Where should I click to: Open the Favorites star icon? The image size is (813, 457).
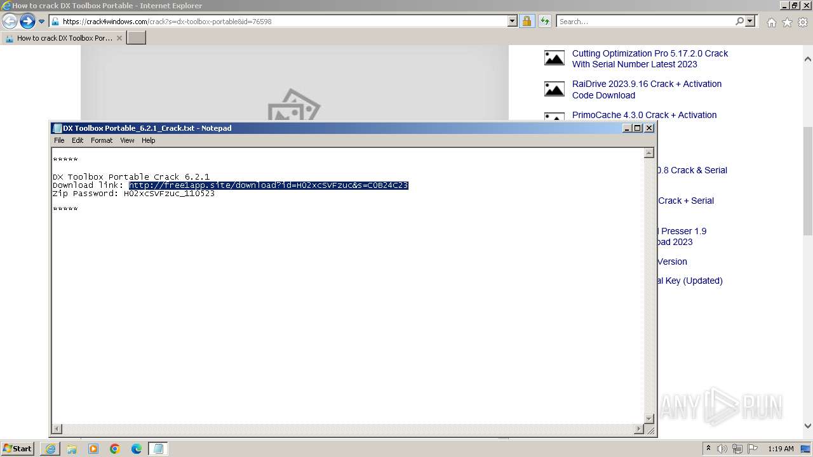[787, 22]
